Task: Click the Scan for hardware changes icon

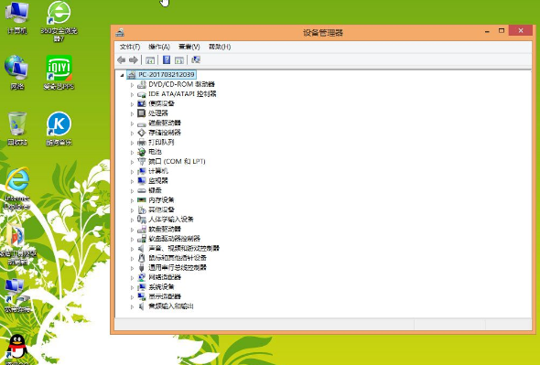Action: pyautogui.click(x=196, y=59)
